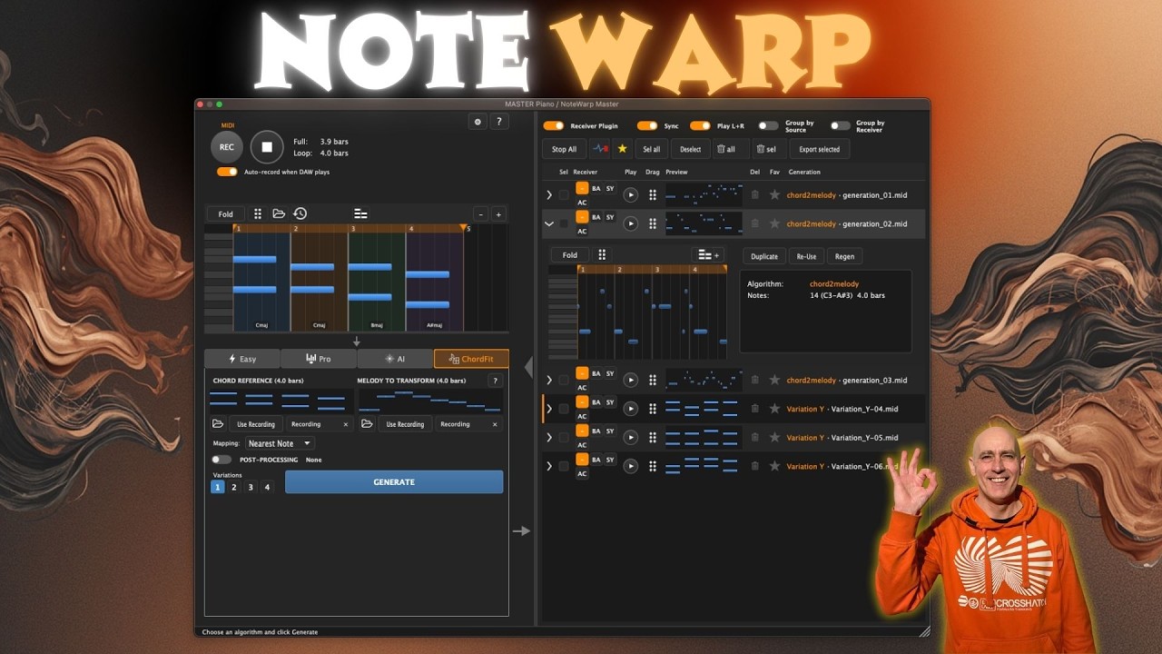The width and height of the screenshot is (1162, 654).
Task: Expand generation_01.mid row
Action: [x=549, y=194]
